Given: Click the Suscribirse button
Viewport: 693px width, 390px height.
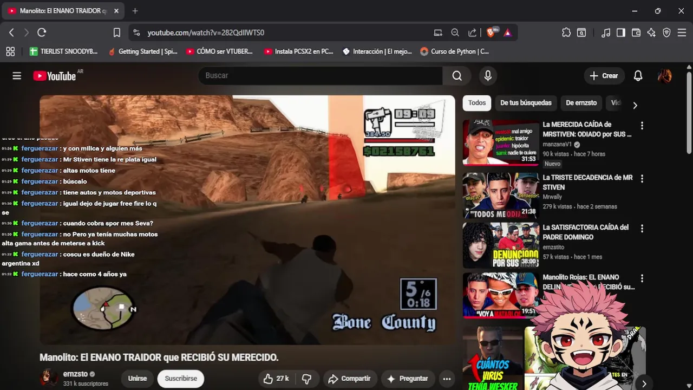Looking at the screenshot, I should pyautogui.click(x=181, y=379).
